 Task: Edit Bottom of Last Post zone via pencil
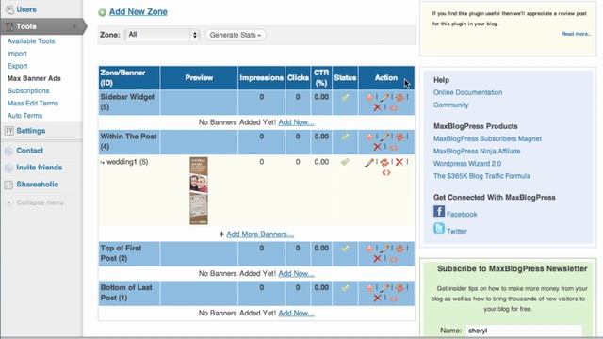pyautogui.click(x=384, y=288)
